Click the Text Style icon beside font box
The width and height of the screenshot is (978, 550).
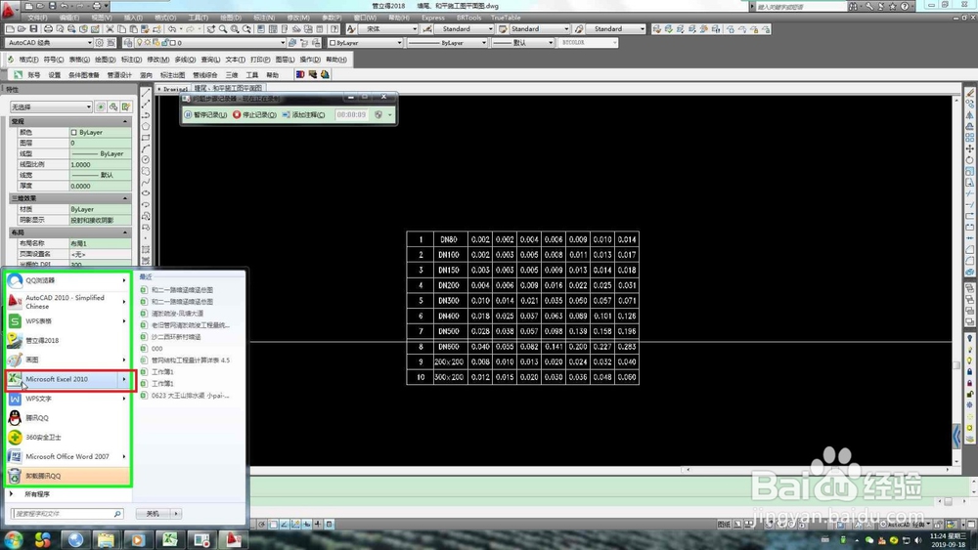pyautogui.click(x=351, y=28)
